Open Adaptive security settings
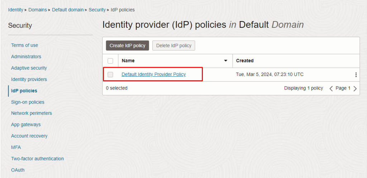The height and width of the screenshot is (178, 367). point(29,68)
